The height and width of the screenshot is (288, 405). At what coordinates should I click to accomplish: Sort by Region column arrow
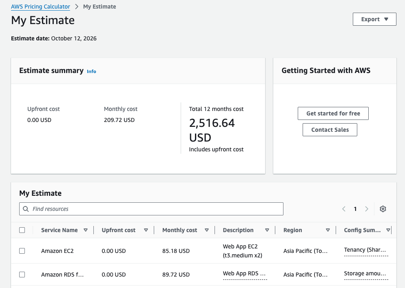328,230
